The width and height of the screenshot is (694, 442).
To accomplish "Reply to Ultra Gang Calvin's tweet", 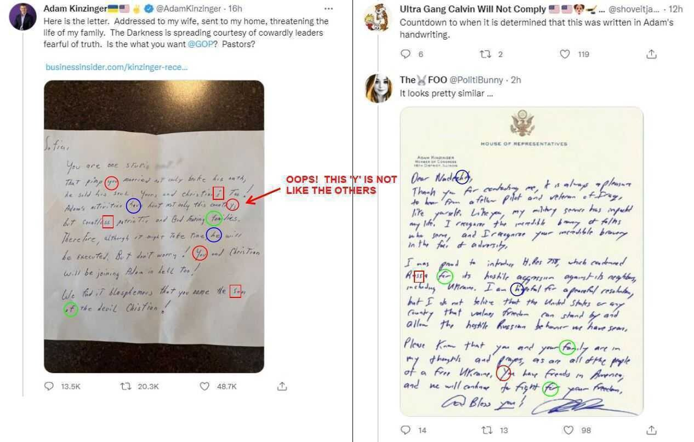I will click(406, 54).
